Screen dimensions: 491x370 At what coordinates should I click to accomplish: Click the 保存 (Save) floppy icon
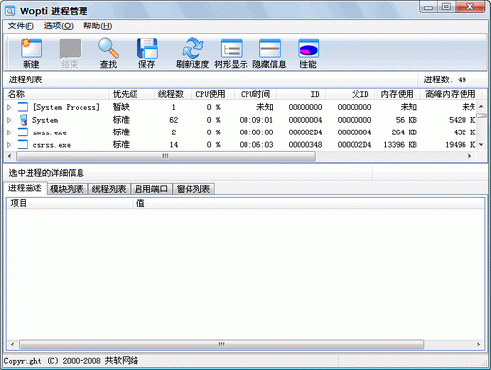pos(147,48)
